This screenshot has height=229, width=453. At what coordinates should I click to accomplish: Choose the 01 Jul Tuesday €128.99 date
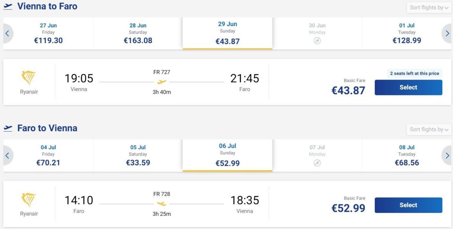pyautogui.click(x=407, y=33)
